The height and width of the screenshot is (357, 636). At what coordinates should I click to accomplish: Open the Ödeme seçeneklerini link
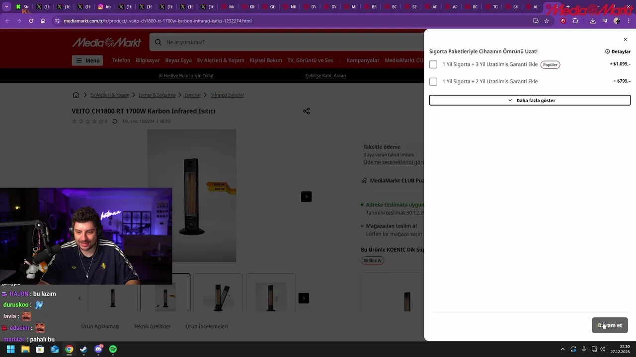tap(394, 162)
